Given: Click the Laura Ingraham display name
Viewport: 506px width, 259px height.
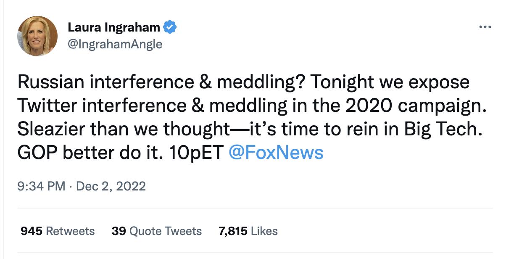Looking at the screenshot, I should point(114,27).
